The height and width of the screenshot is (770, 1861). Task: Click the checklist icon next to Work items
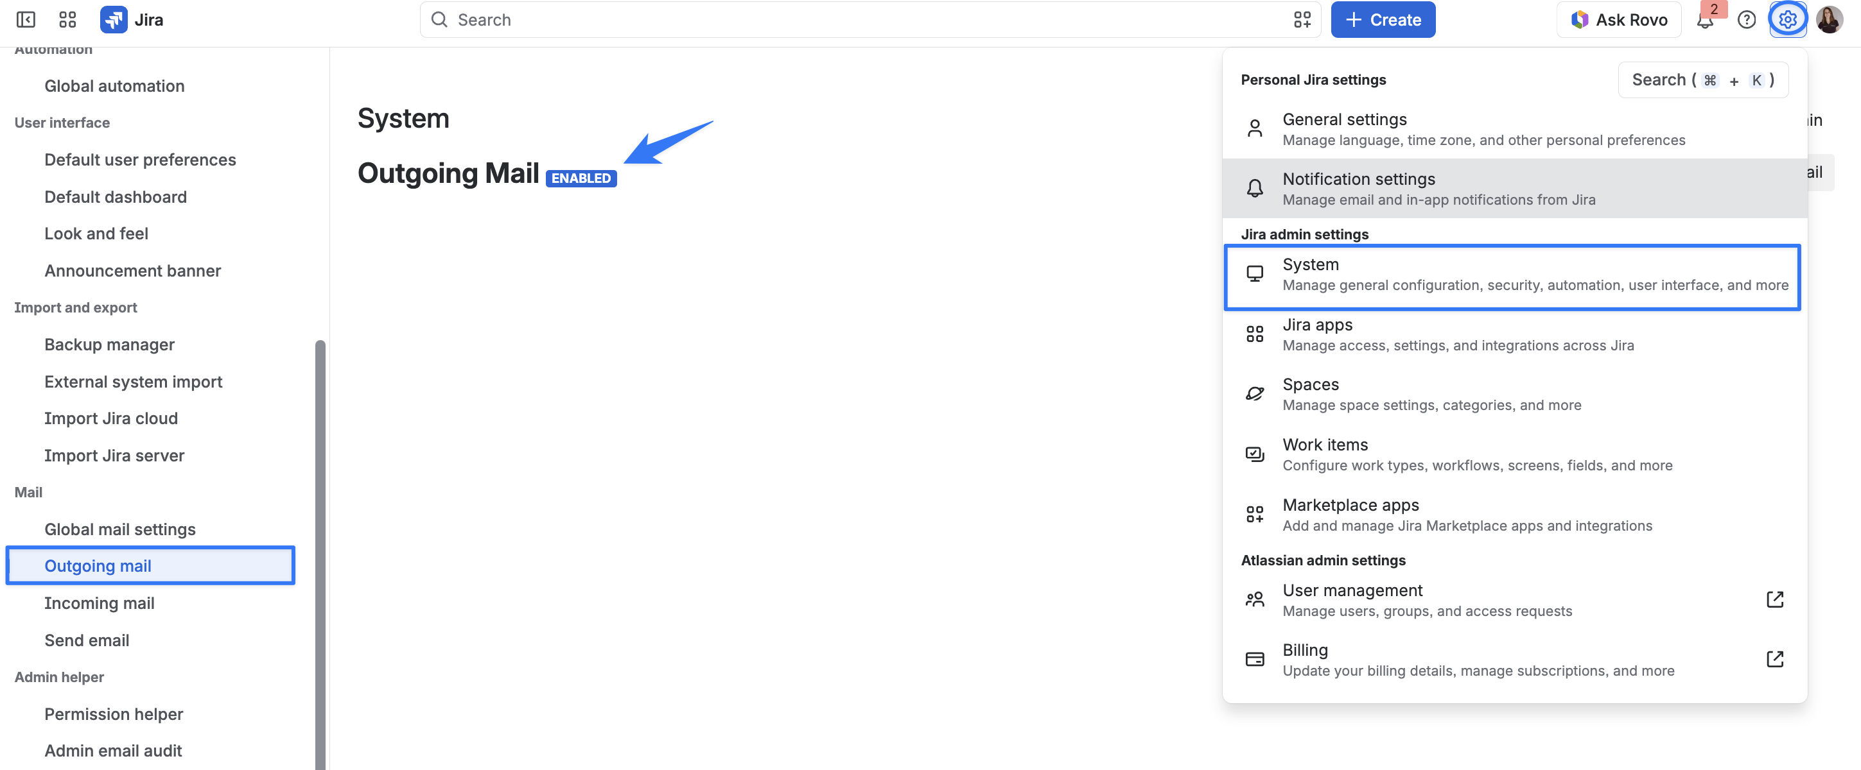click(1255, 454)
